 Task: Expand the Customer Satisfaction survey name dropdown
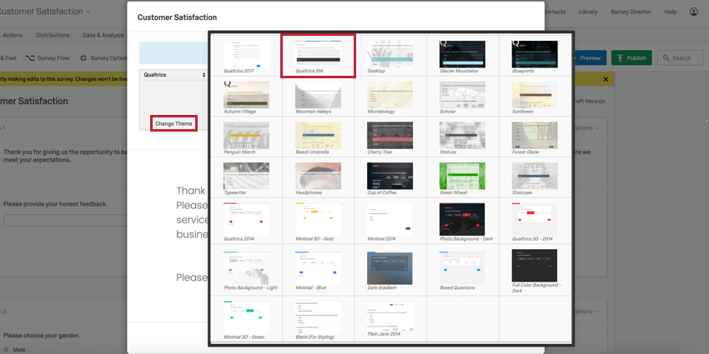[x=88, y=12]
